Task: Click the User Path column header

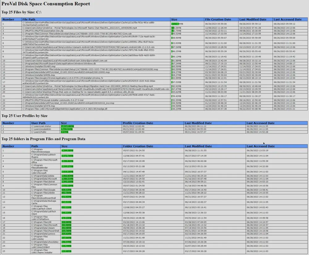Action: point(38,123)
